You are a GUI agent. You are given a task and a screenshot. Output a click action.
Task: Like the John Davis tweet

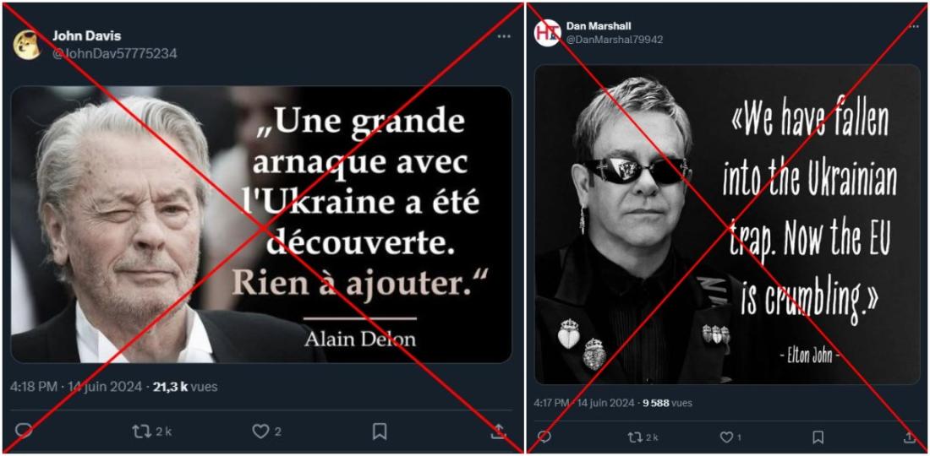pyautogui.click(x=266, y=432)
